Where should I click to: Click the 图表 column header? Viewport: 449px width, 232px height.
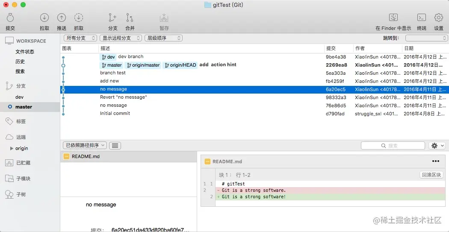tap(79, 49)
